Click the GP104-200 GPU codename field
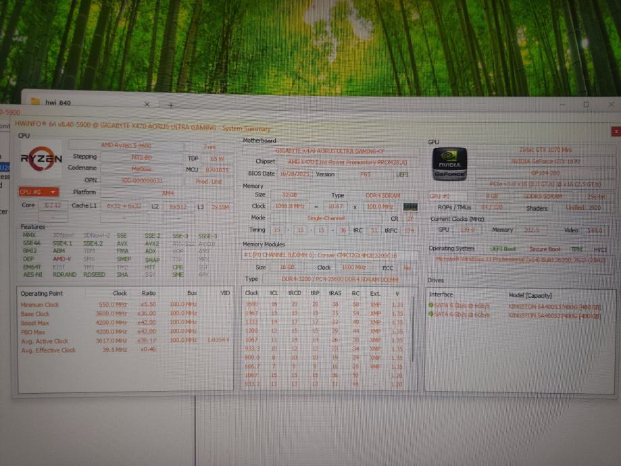 (545, 173)
